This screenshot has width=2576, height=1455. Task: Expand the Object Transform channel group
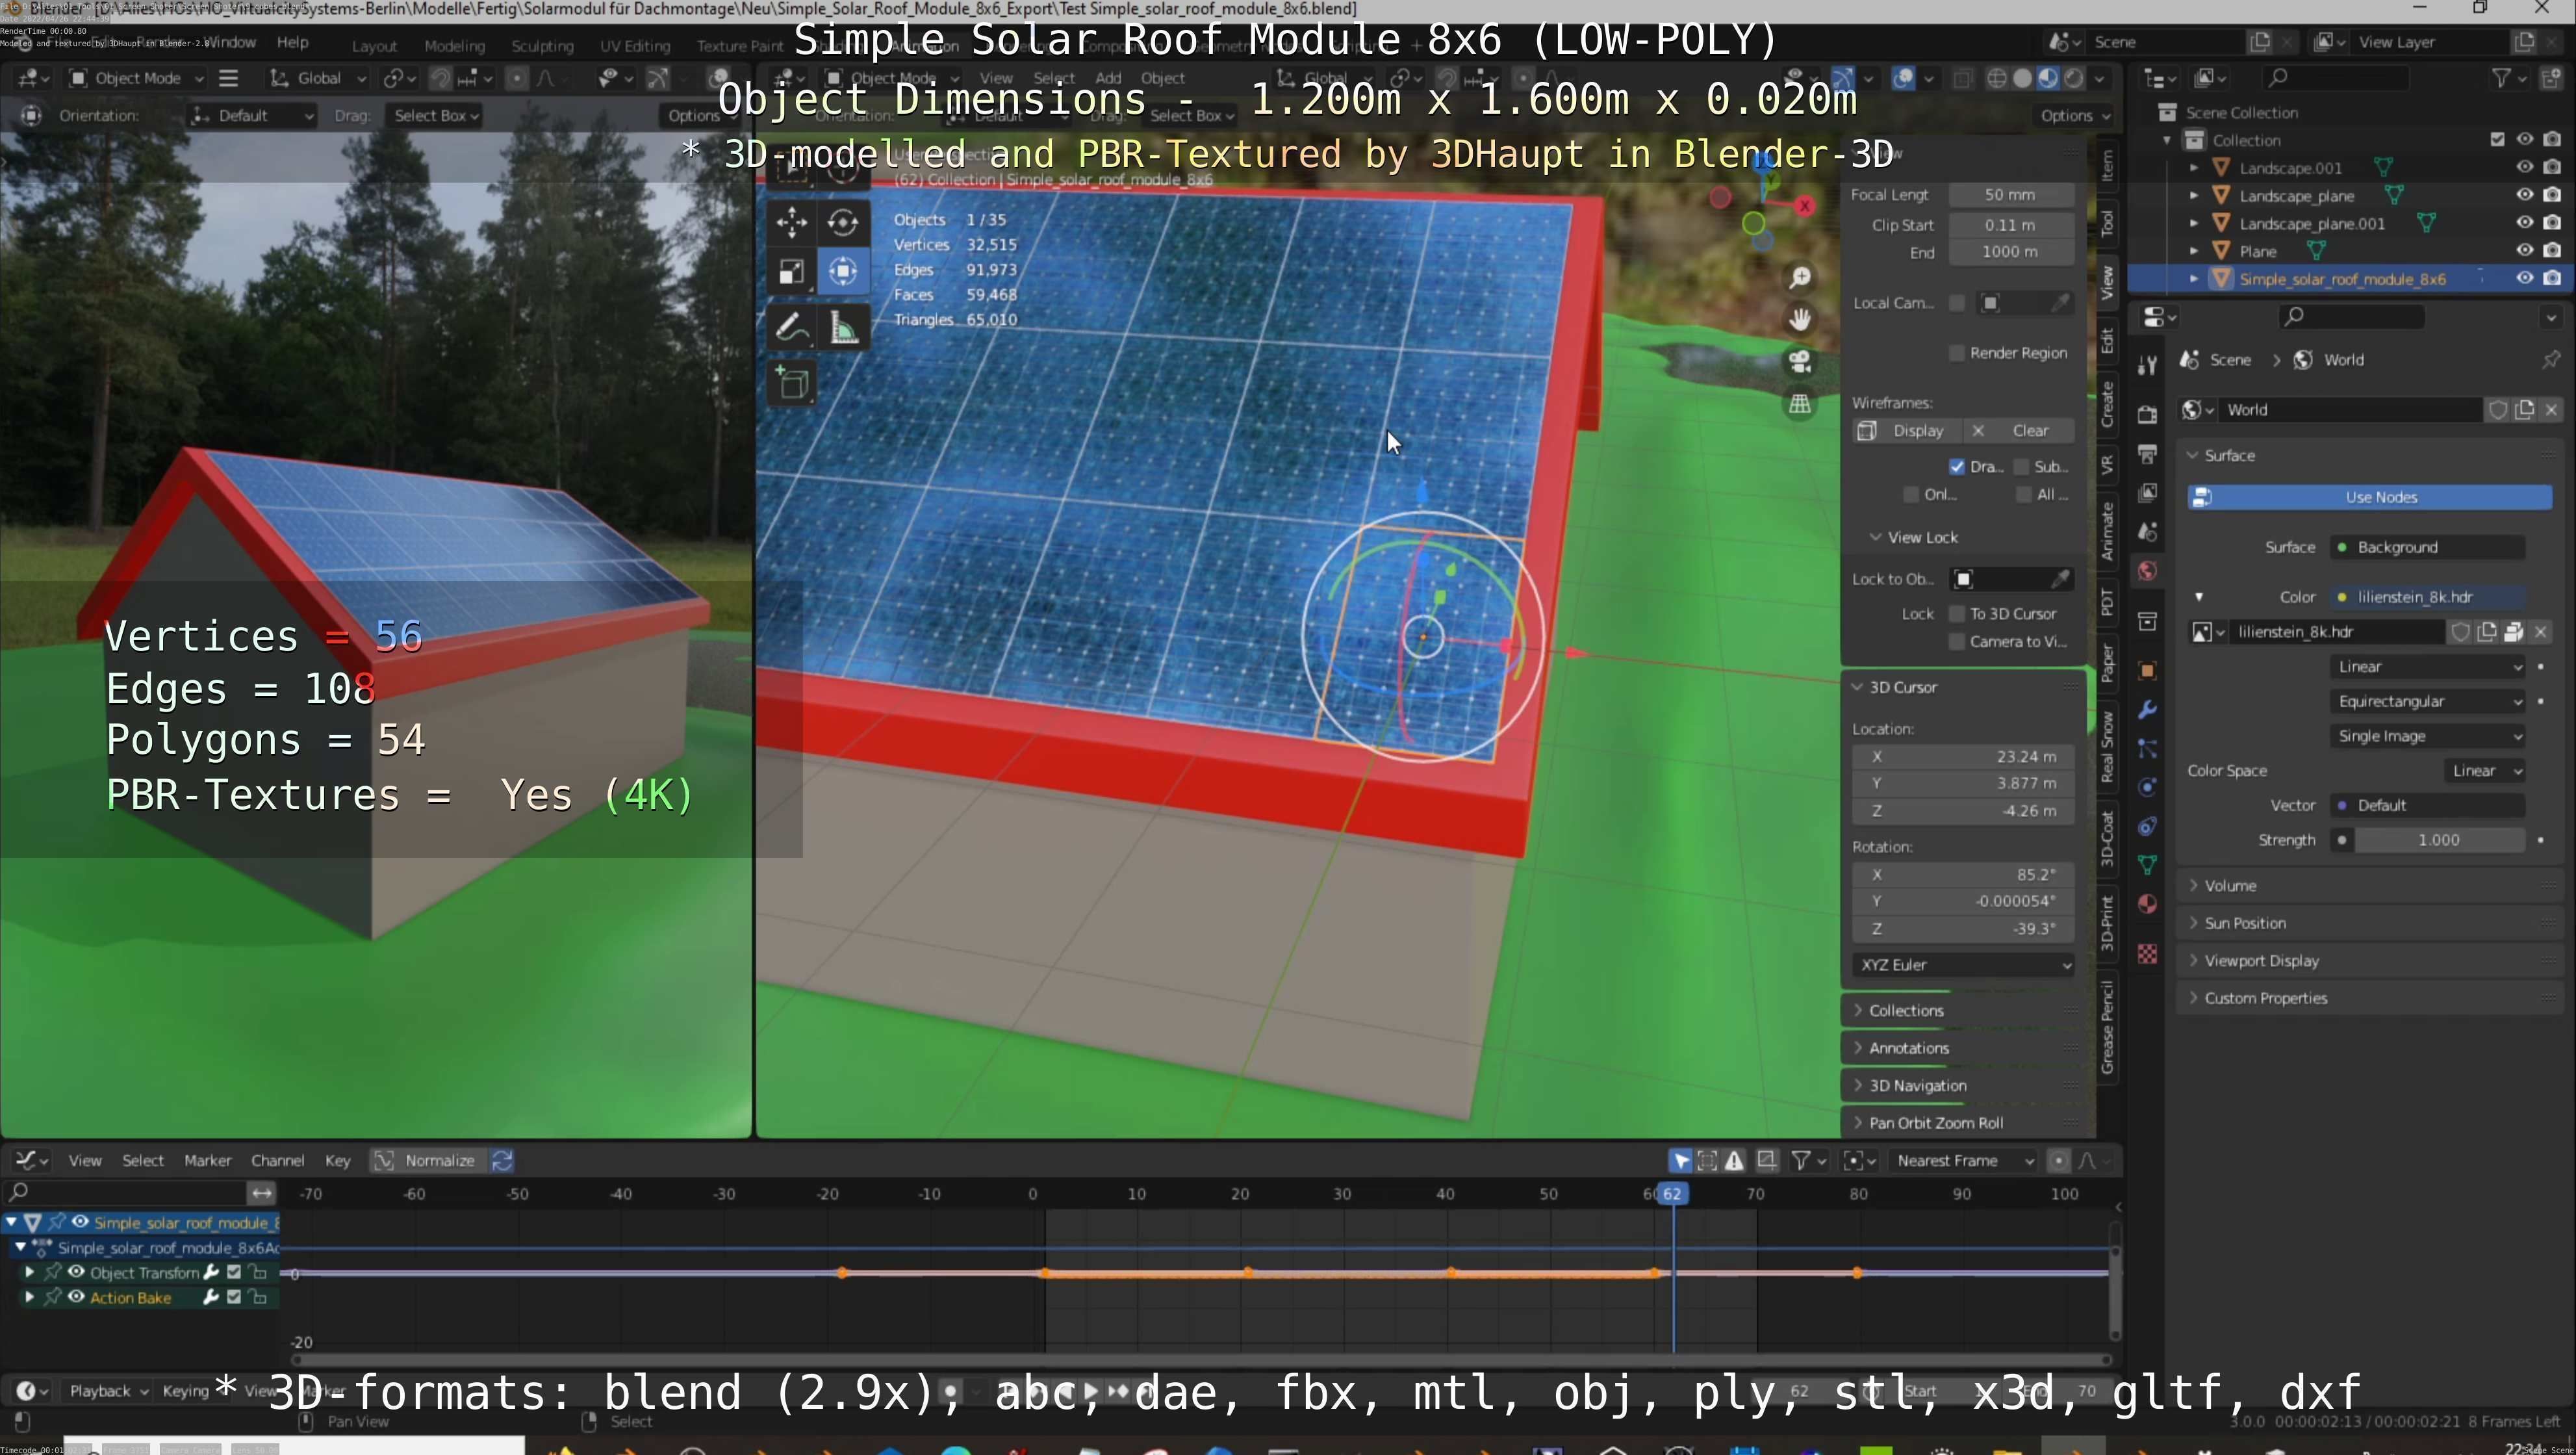(x=29, y=1272)
